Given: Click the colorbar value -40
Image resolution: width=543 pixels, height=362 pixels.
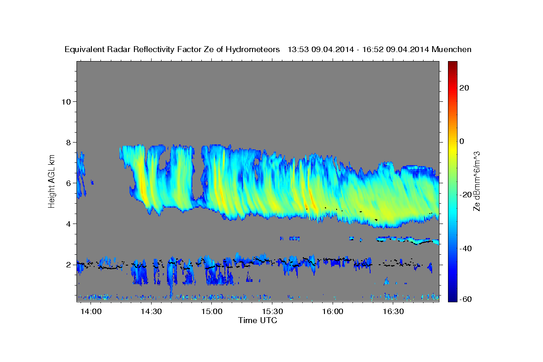Looking at the screenshot, I should coord(465,248).
